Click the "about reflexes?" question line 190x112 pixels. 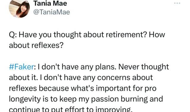click(x=36, y=45)
